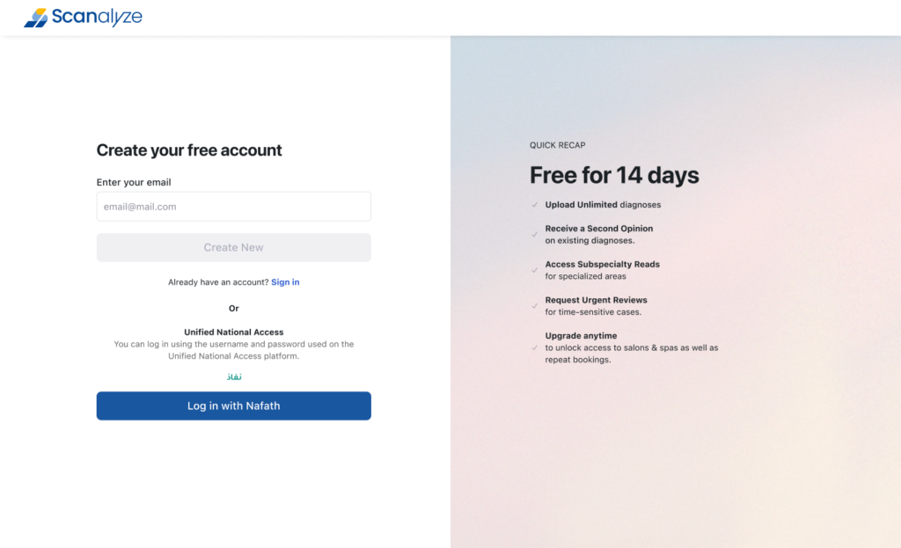Click checkmark beside Request Urgent Reviews
Screen dimensions: 901x548
point(535,306)
